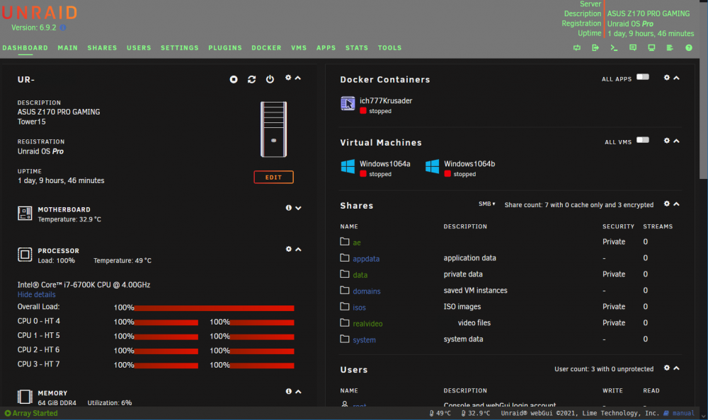Collapse the UR- system panel
Viewport: 708px width, 420px height.
pyautogui.click(x=298, y=78)
